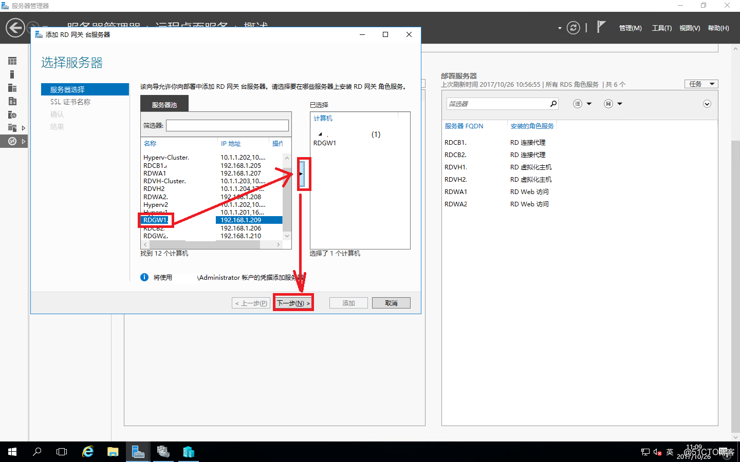The height and width of the screenshot is (462, 740).
Task: Expand the criteria chevron in deployment servers filter
Action: (x=707, y=104)
